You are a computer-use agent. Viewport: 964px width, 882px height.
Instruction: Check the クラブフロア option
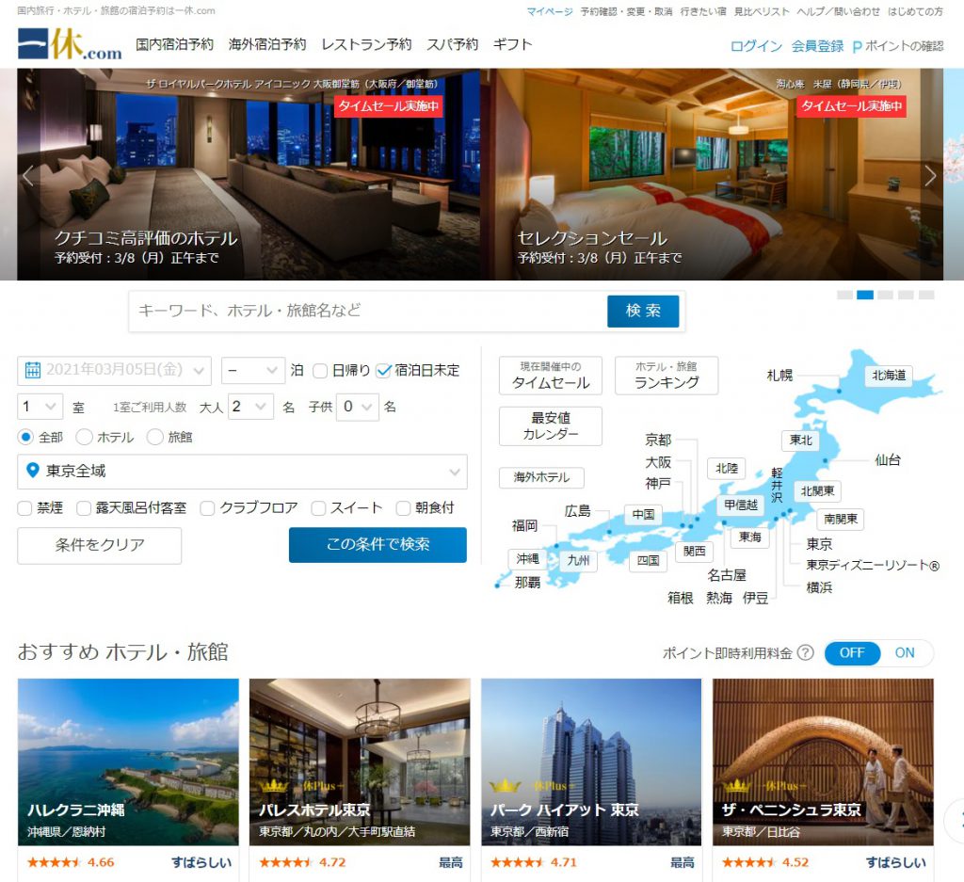[208, 508]
